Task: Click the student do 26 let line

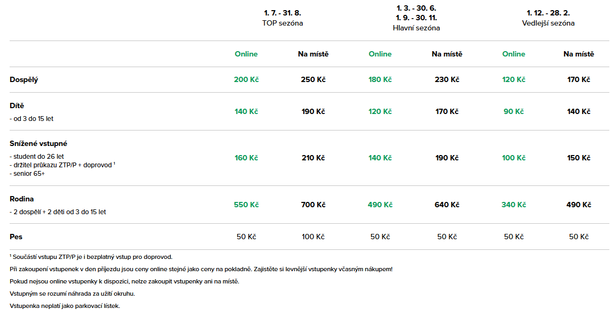Action: point(37,157)
